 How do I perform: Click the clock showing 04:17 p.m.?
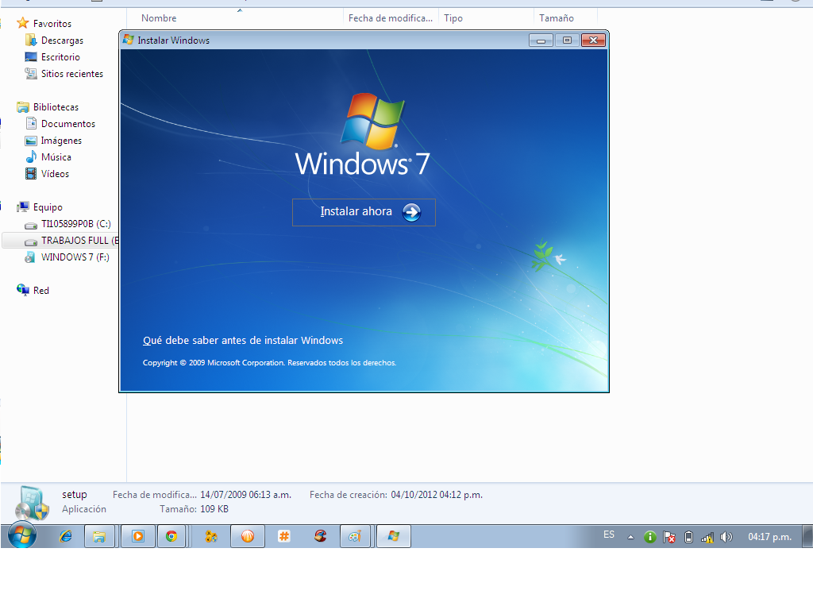tap(769, 537)
